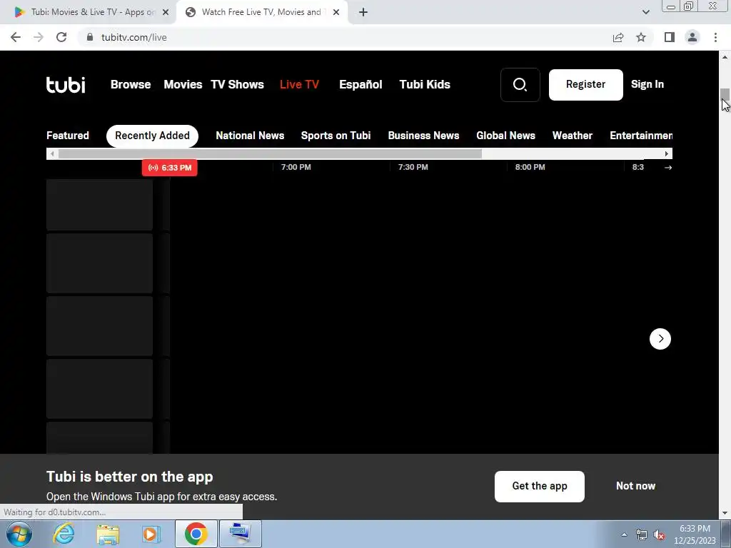Click the category horizontal scrollbar thumb
Image resolution: width=731 pixels, height=548 pixels.
[x=270, y=154]
